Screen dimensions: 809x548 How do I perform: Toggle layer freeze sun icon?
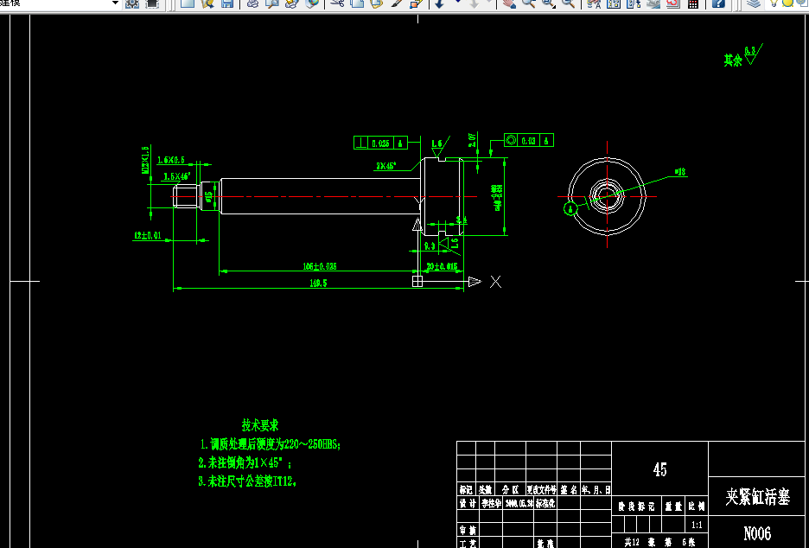pyautogui.click(x=788, y=3)
